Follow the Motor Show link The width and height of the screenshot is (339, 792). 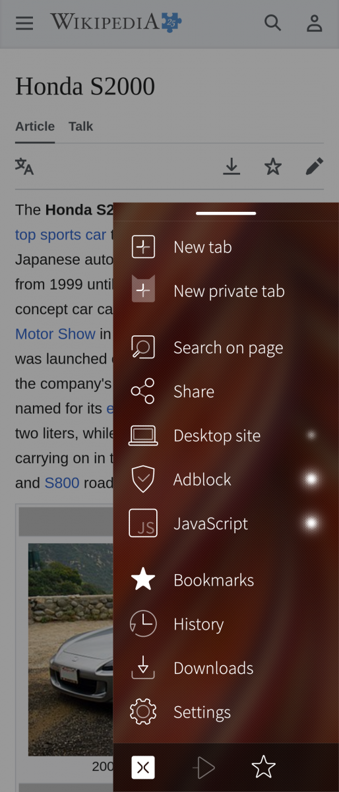pos(55,334)
